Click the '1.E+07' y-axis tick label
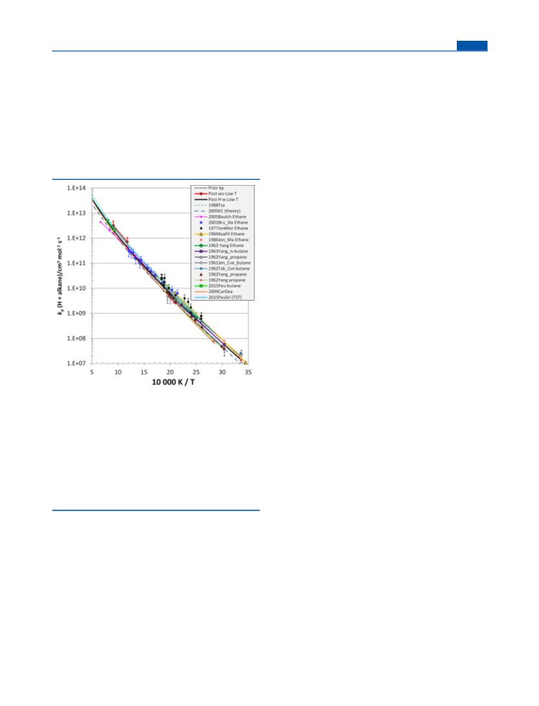539x706 pixels. pyautogui.click(x=76, y=364)
